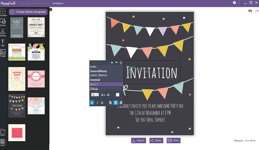Select the pastel mandala template
The width and height of the screenshot is (259, 150).
coord(36,106)
